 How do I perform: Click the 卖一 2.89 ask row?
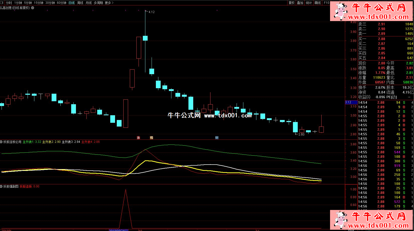point(386,34)
